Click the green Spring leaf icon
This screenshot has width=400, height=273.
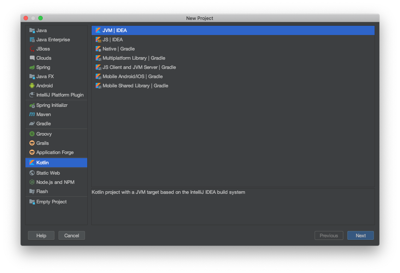point(32,67)
